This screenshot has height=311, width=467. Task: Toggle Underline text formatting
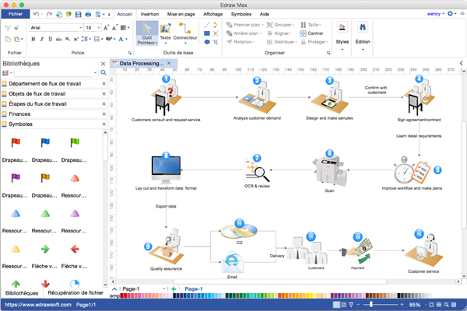[52, 38]
